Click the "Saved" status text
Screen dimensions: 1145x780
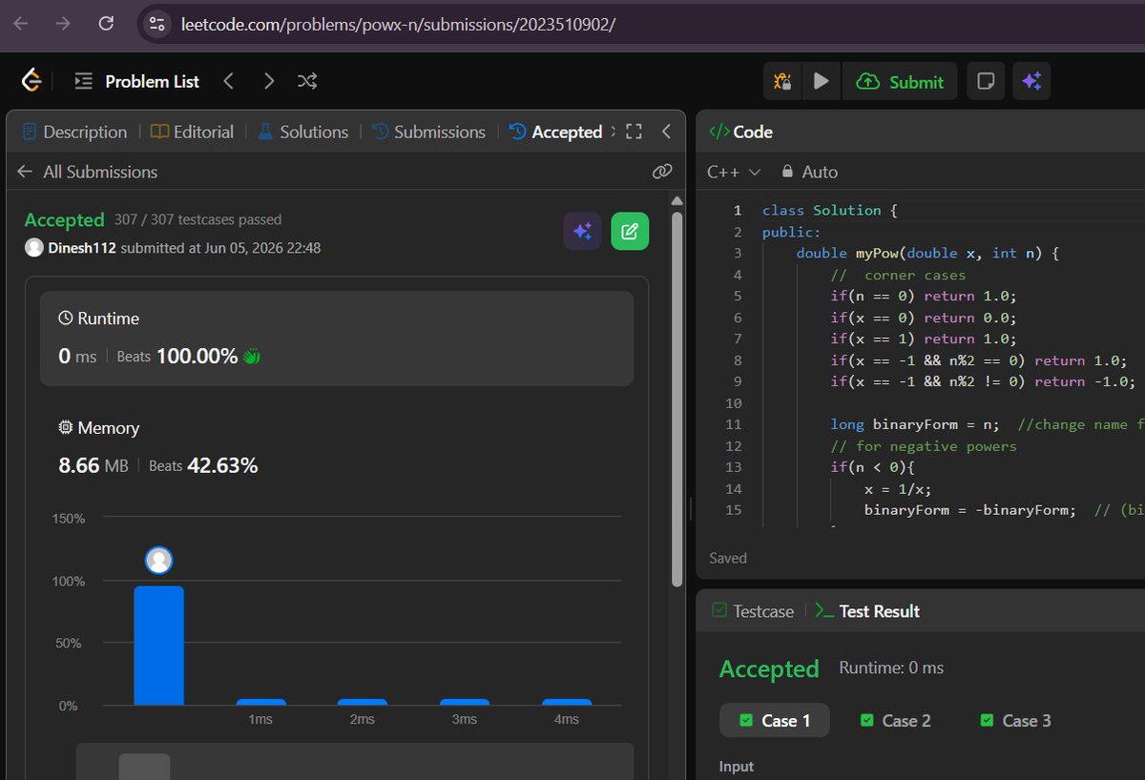click(x=728, y=558)
